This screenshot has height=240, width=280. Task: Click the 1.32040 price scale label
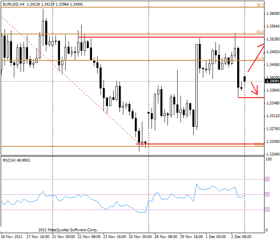pyautogui.click(x=273, y=154)
